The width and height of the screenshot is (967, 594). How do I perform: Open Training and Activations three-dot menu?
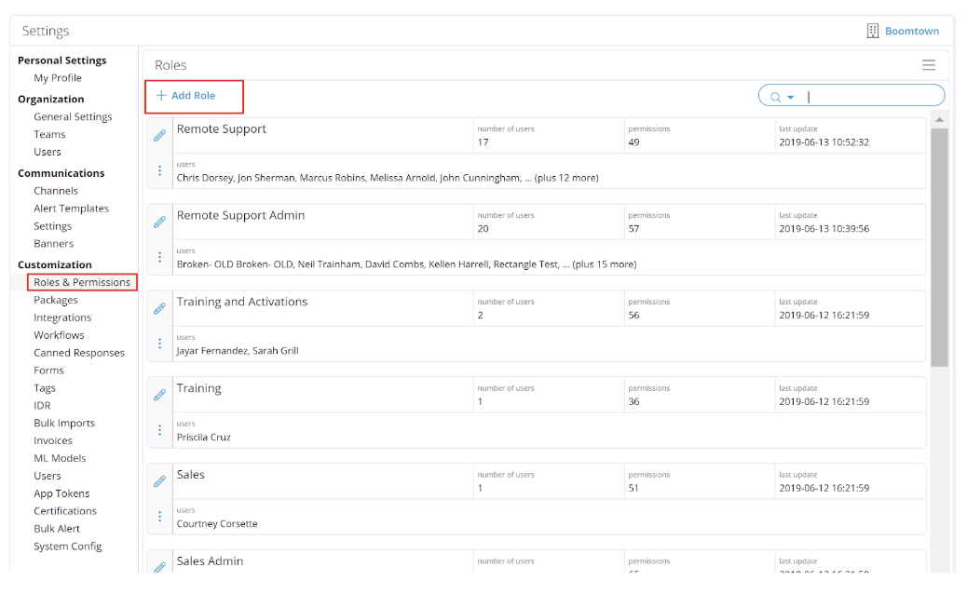click(159, 344)
